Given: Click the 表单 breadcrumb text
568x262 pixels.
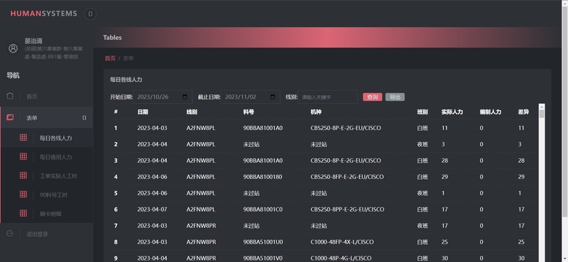Looking at the screenshot, I should coord(129,58).
